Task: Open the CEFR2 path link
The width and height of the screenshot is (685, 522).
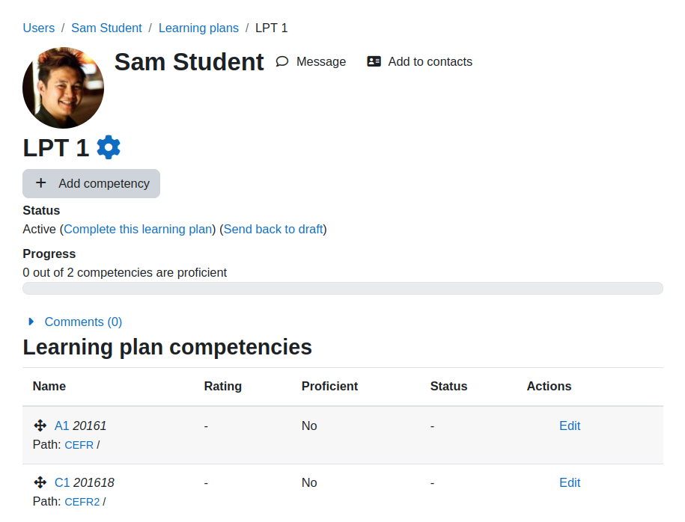Action: pyautogui.click(x=82, y=502)
